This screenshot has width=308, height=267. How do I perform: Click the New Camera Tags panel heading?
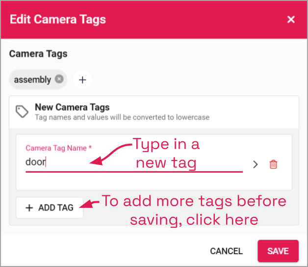(72, 107)
